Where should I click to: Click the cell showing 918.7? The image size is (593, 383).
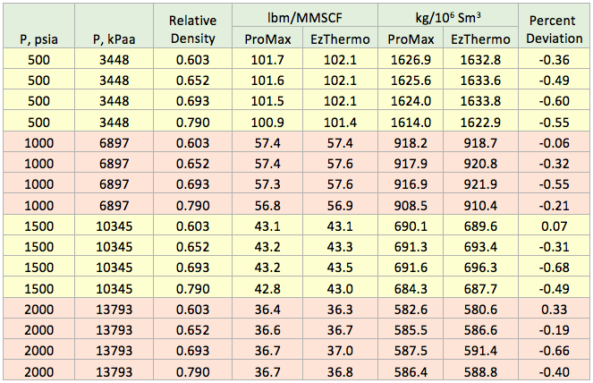[480, 142]
